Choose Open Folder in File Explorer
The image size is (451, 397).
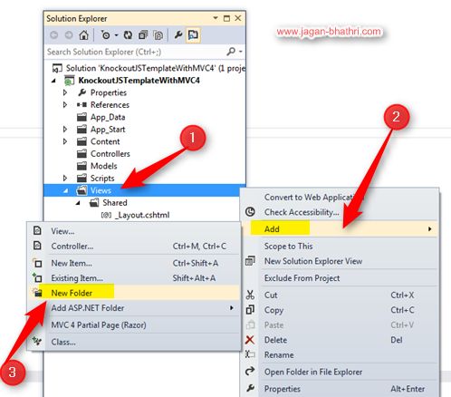coord(340,372)
